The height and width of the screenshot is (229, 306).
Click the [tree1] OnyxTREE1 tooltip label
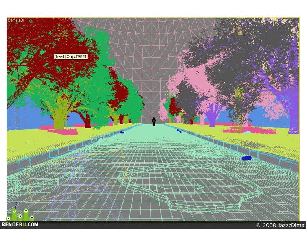pyautogui.click(x=71, y=56)
